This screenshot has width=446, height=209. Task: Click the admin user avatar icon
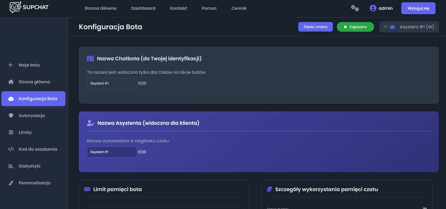pos(373,8)
